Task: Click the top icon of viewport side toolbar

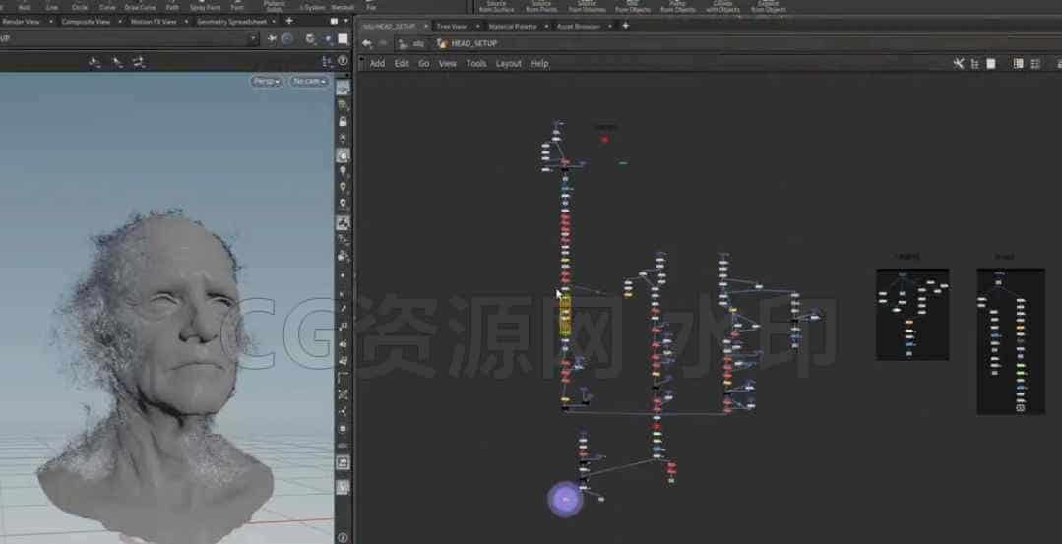Action: pos(343,88)
